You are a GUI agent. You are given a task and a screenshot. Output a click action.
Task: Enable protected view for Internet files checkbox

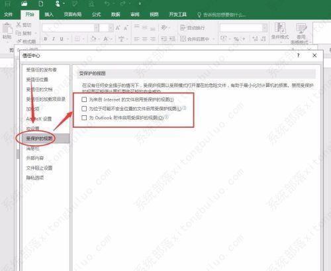click(84, 99)
